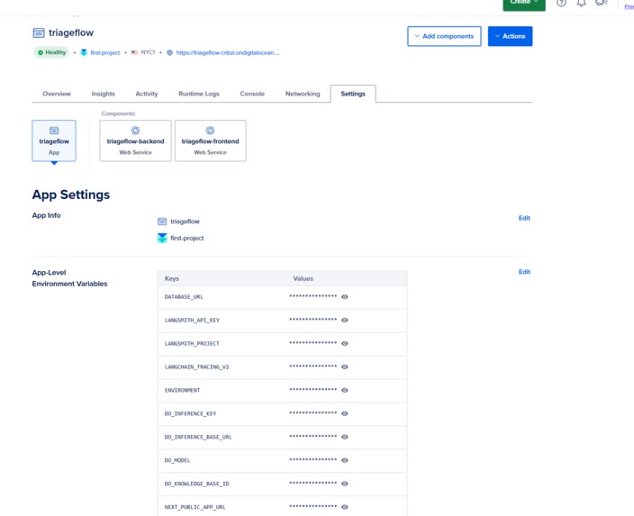The image size is (634, 516).
Task: Select the triageflow App component card
Action: pos(54,140)
